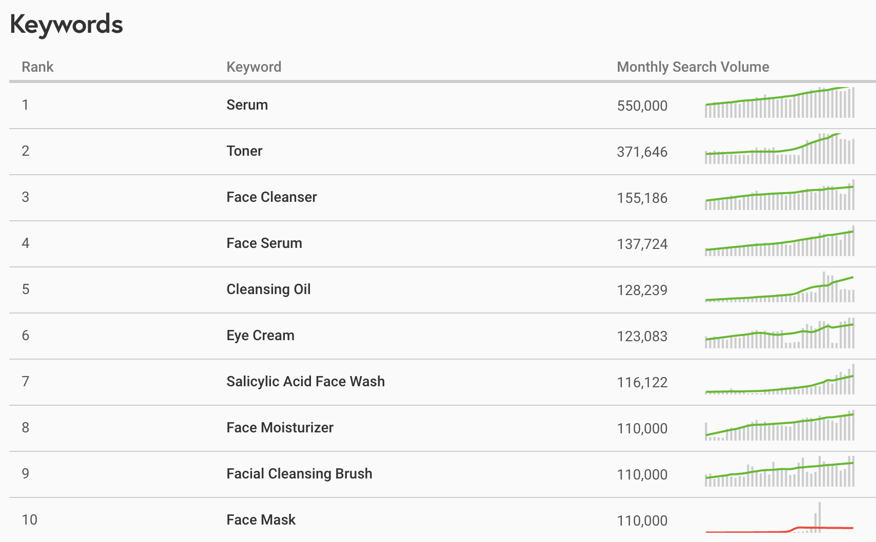Screen dimensions: 876x542
Task: Click the Face Cleanser keyword
Action: pyautogui.click(x=272, y=197)
